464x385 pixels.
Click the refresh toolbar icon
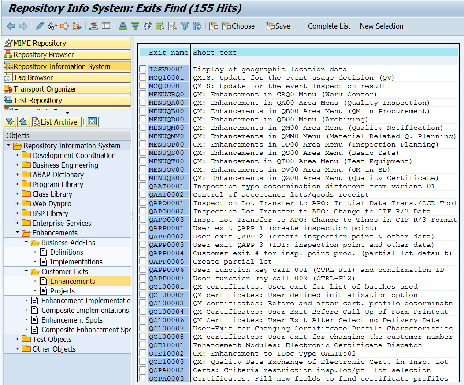[147, 26]
